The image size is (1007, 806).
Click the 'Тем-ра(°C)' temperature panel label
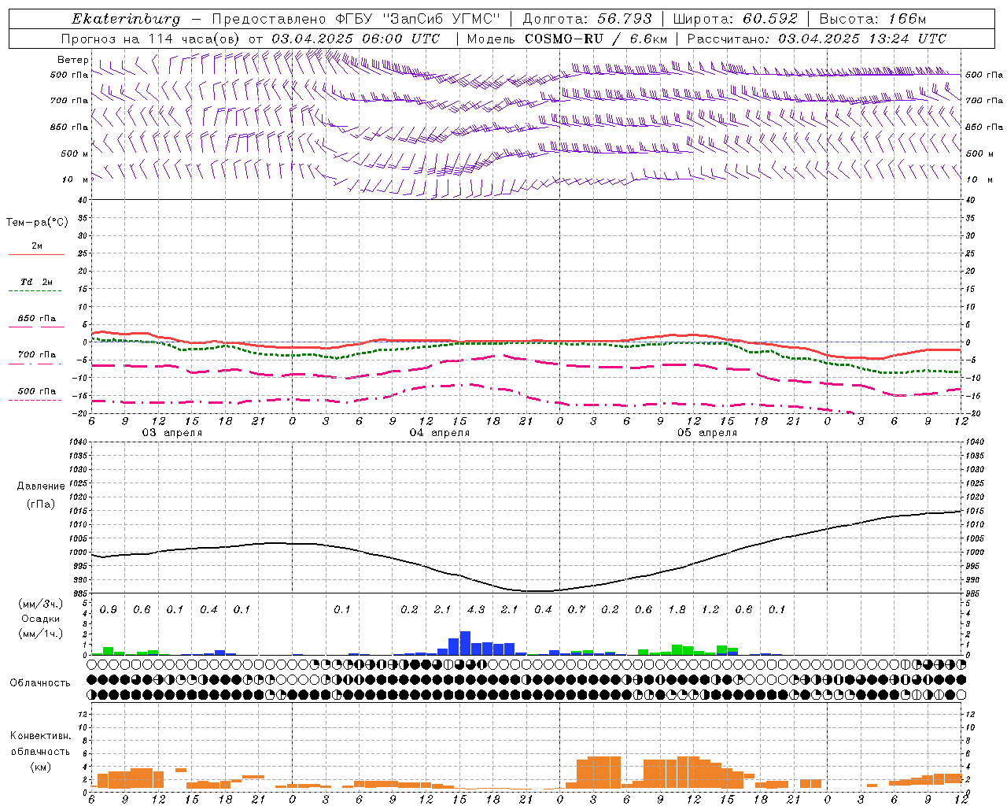click(37, 222)
